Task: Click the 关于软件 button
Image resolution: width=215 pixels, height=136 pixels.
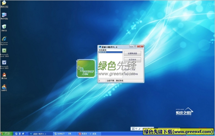Action: pyautogui.click(x=132, y=60)
